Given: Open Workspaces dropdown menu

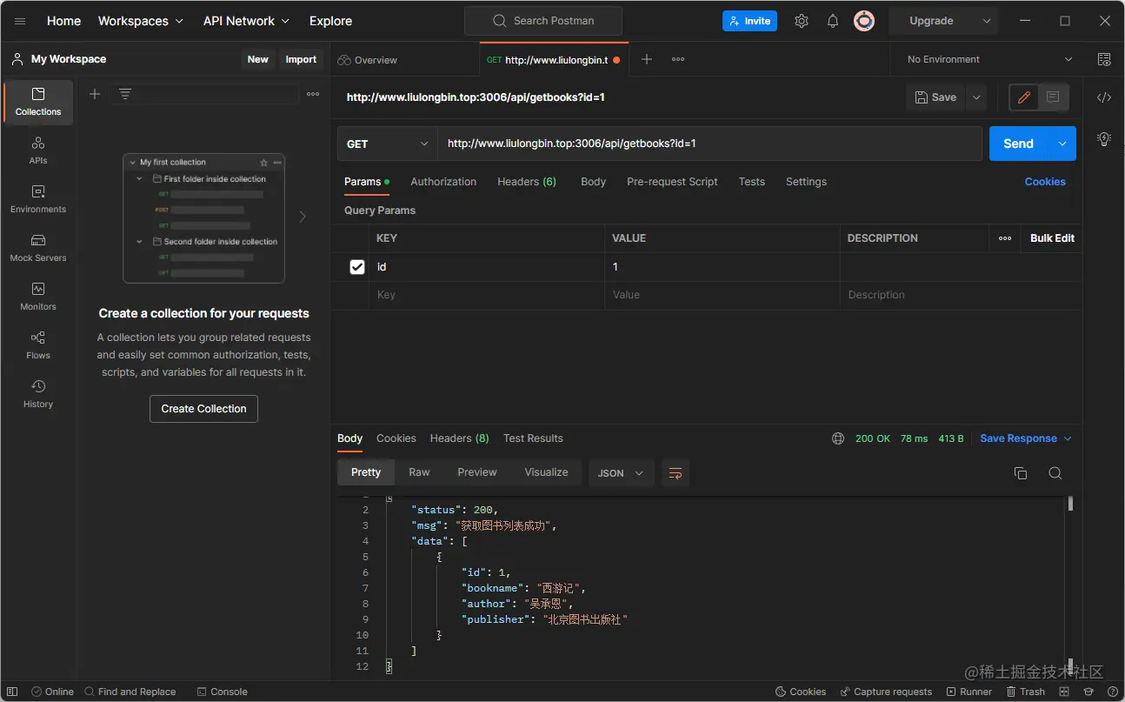Looking at the screenshot, I should (141, 21).
